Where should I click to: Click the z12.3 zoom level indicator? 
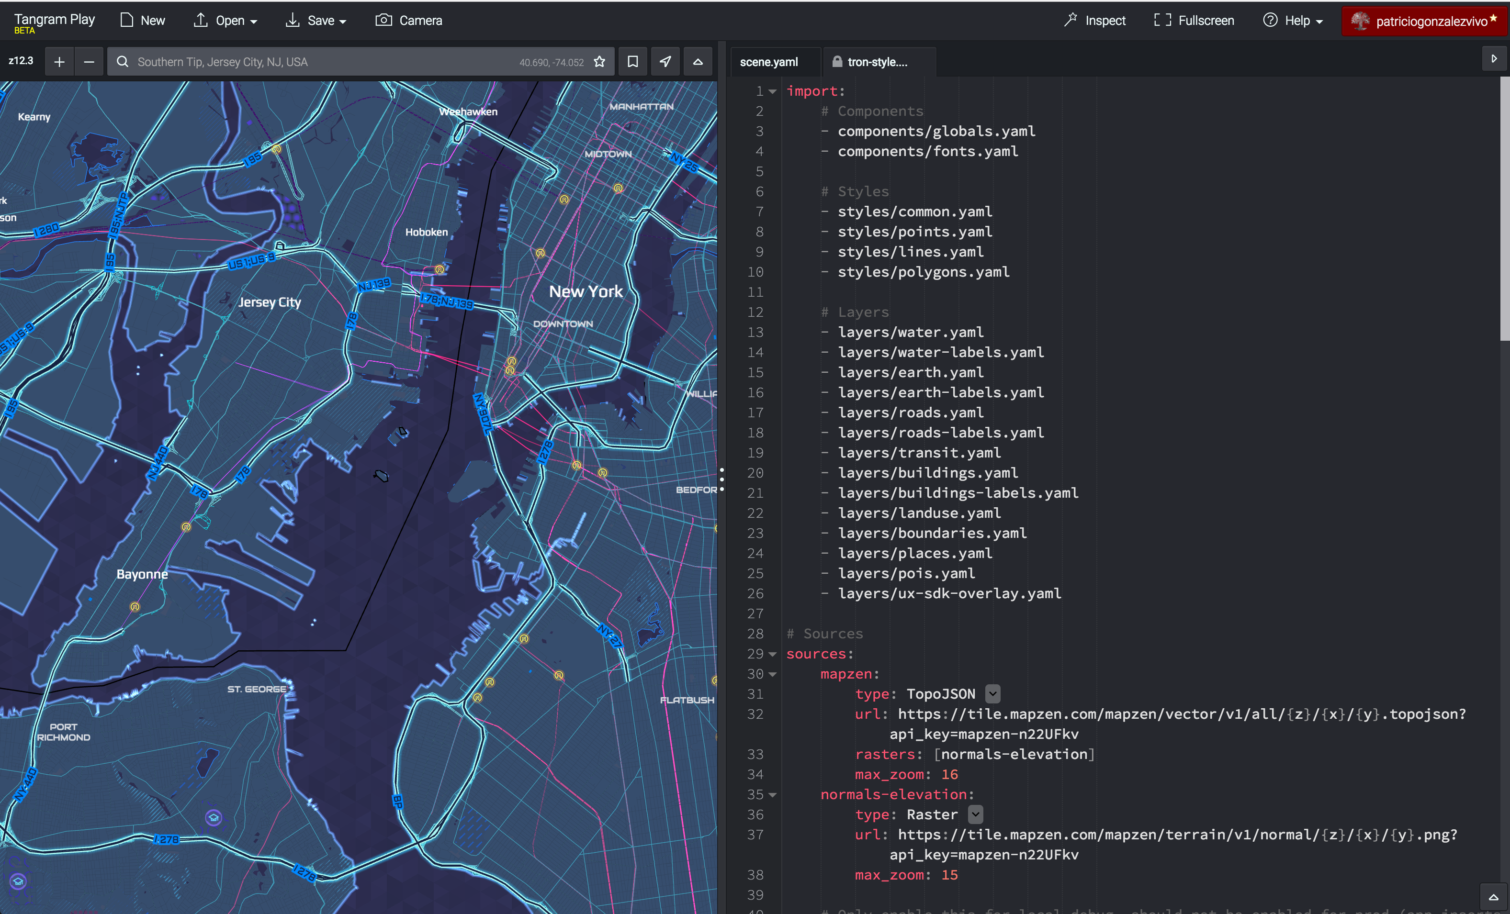[x=21, y=61]
